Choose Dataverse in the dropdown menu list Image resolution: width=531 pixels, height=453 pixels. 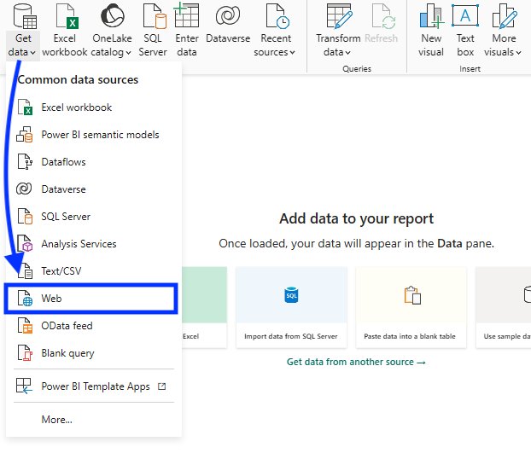(x=94, y=189)
